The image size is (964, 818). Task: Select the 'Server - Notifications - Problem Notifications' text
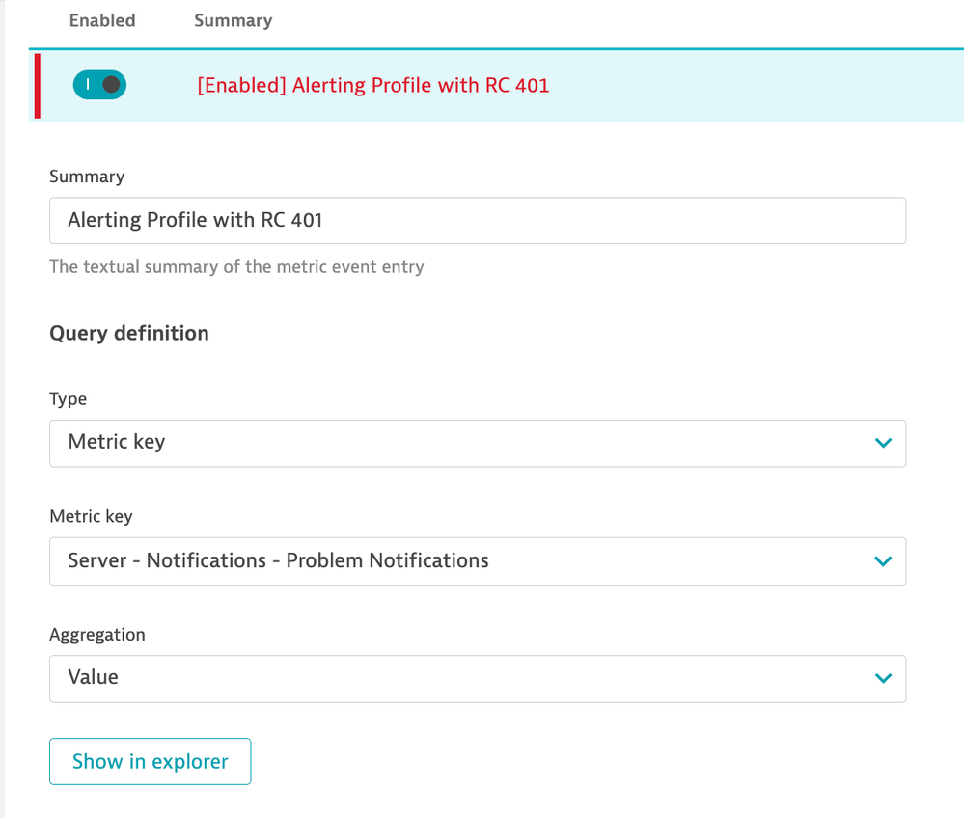[278, 560]
